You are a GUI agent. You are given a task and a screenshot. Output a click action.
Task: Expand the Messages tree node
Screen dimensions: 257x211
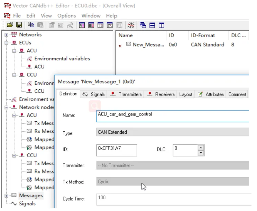pos(7,195)
